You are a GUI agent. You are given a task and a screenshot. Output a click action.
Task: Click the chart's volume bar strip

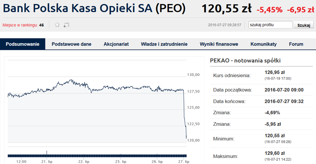tap(97, 155)
